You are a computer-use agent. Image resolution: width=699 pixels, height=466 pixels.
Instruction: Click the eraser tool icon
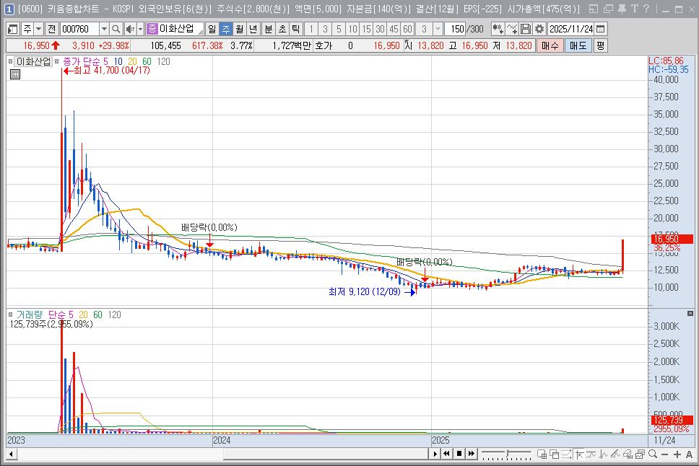click(628, 454)
